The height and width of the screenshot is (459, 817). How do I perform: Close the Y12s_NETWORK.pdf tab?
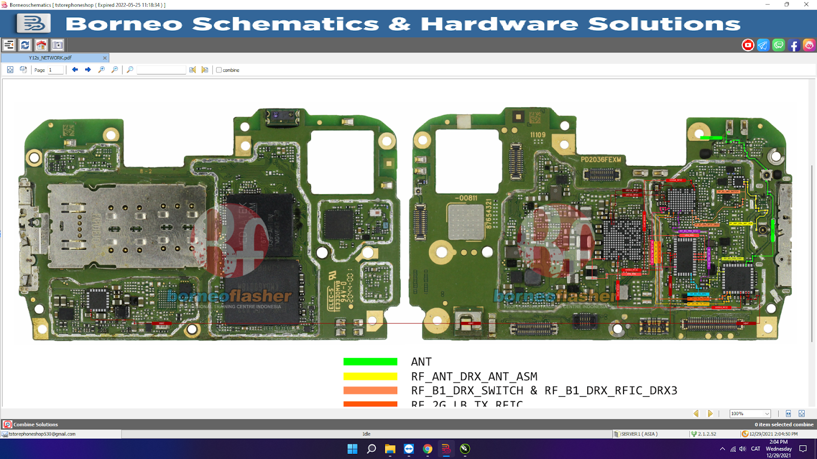point(105,58)
